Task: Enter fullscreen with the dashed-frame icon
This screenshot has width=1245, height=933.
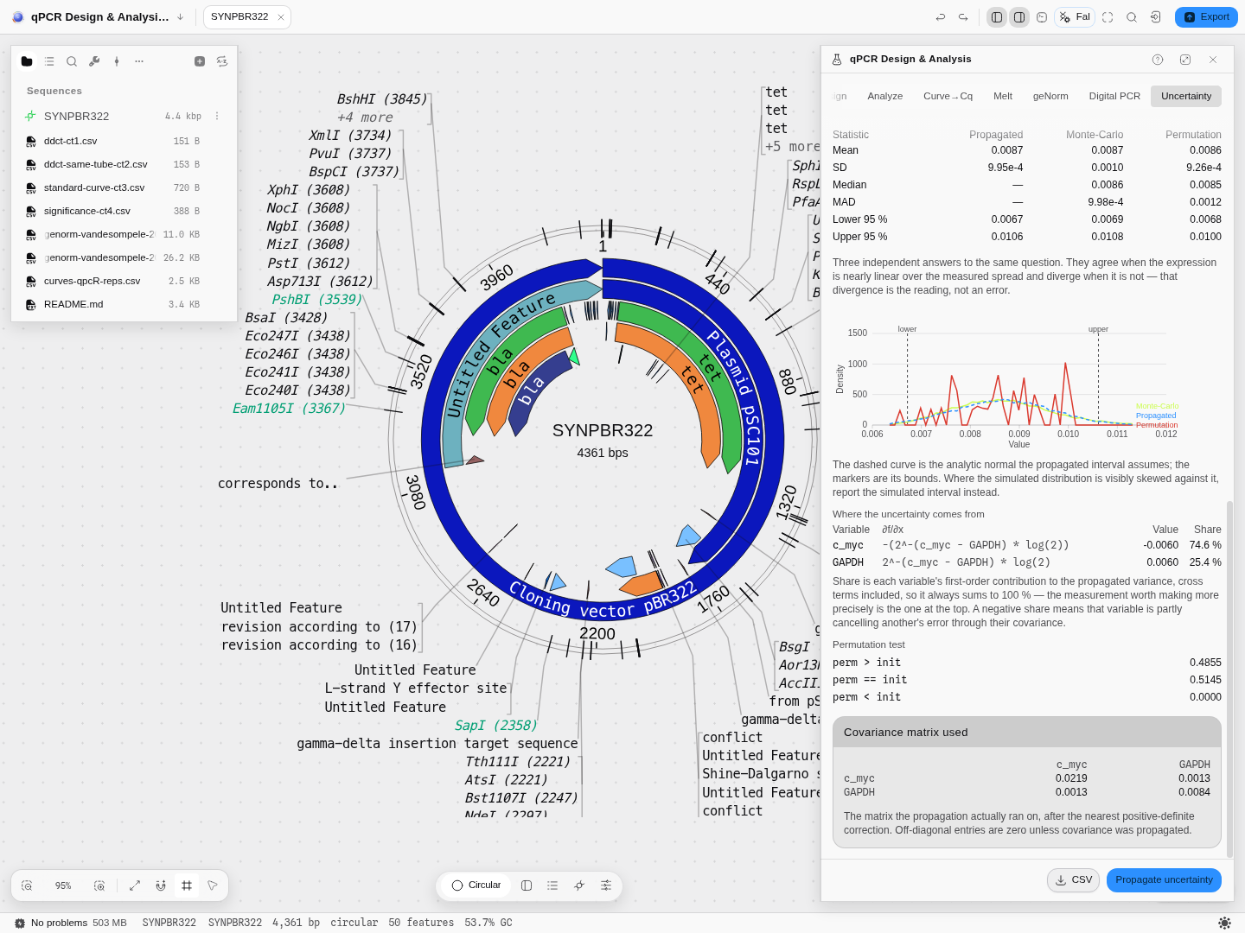Action: point(1108,17)
